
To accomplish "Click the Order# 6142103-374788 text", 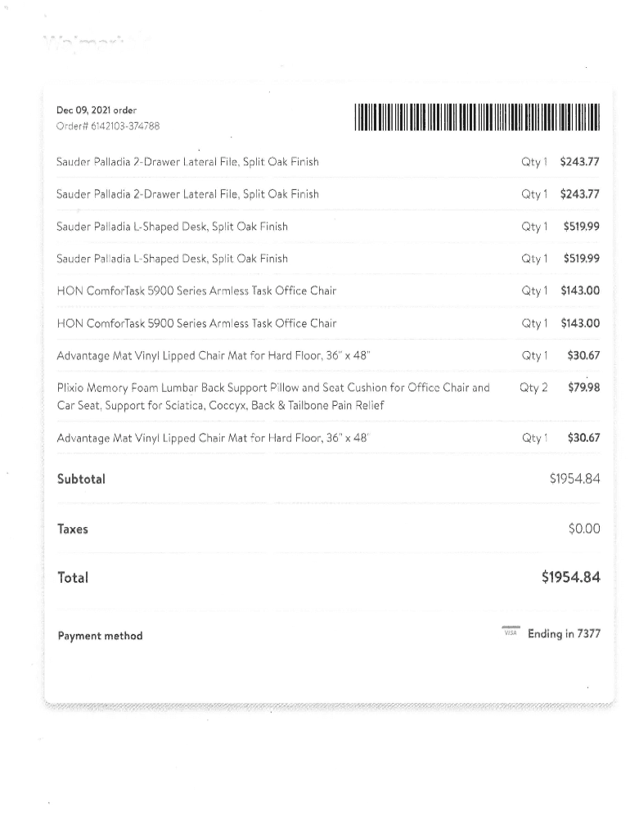I will tap(108, 125).
